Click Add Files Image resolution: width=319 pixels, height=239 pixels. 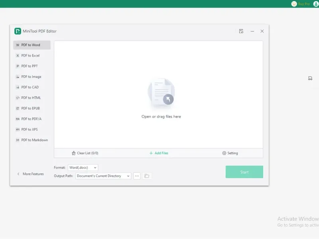(x=159, y=153)
